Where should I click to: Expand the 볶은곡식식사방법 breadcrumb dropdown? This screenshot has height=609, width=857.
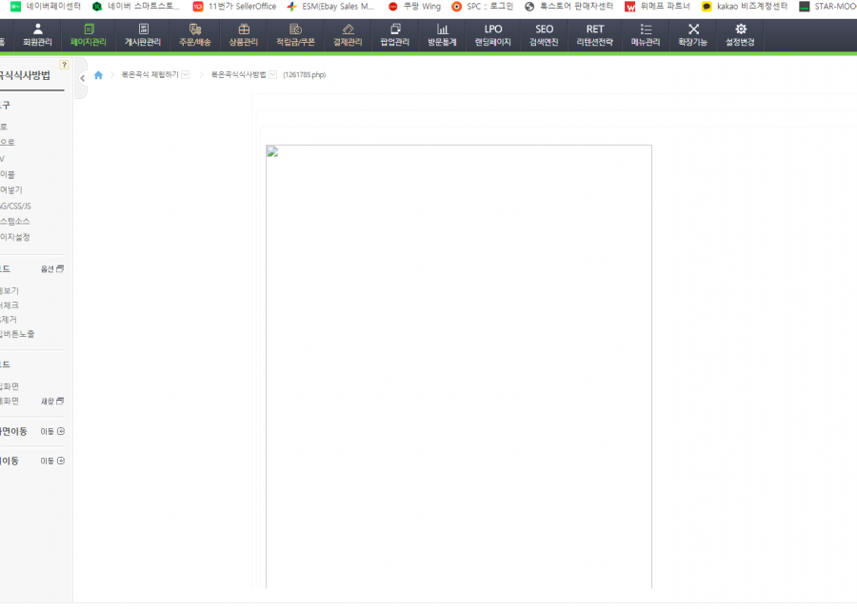tap(273, 74)
